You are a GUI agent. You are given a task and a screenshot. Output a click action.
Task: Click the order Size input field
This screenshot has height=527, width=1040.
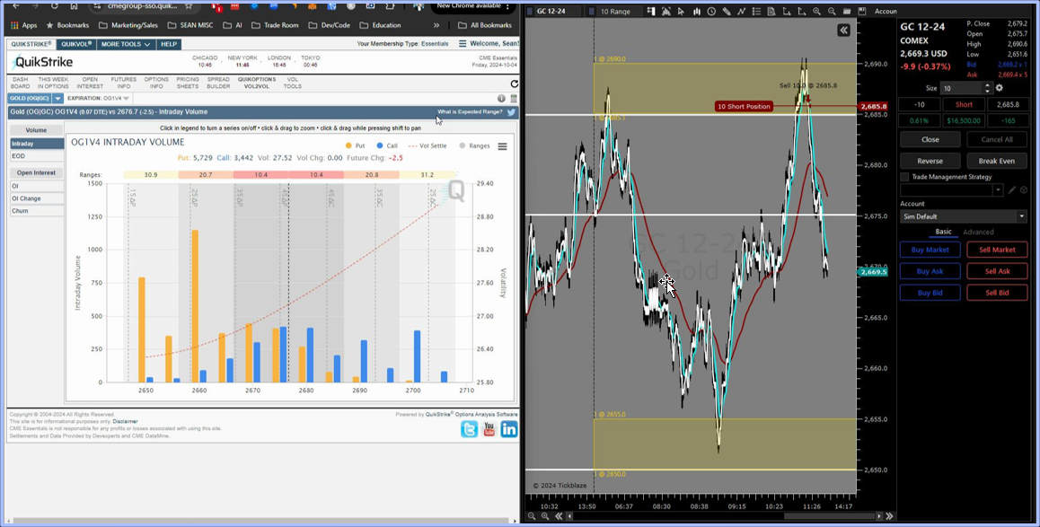pyautogui.click(x=962, y=88)
